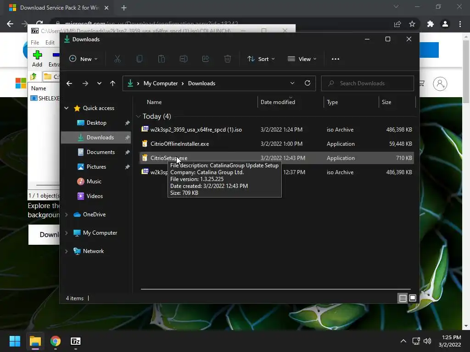Click Microsoft sign-in account icon
470x352 pixels.
(x=440, y=84)
